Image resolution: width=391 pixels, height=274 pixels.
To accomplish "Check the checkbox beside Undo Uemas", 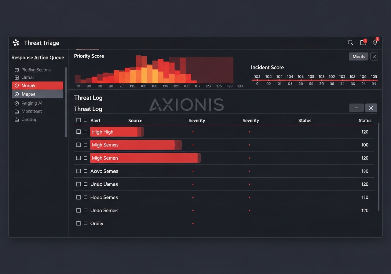I will [79, 184].
